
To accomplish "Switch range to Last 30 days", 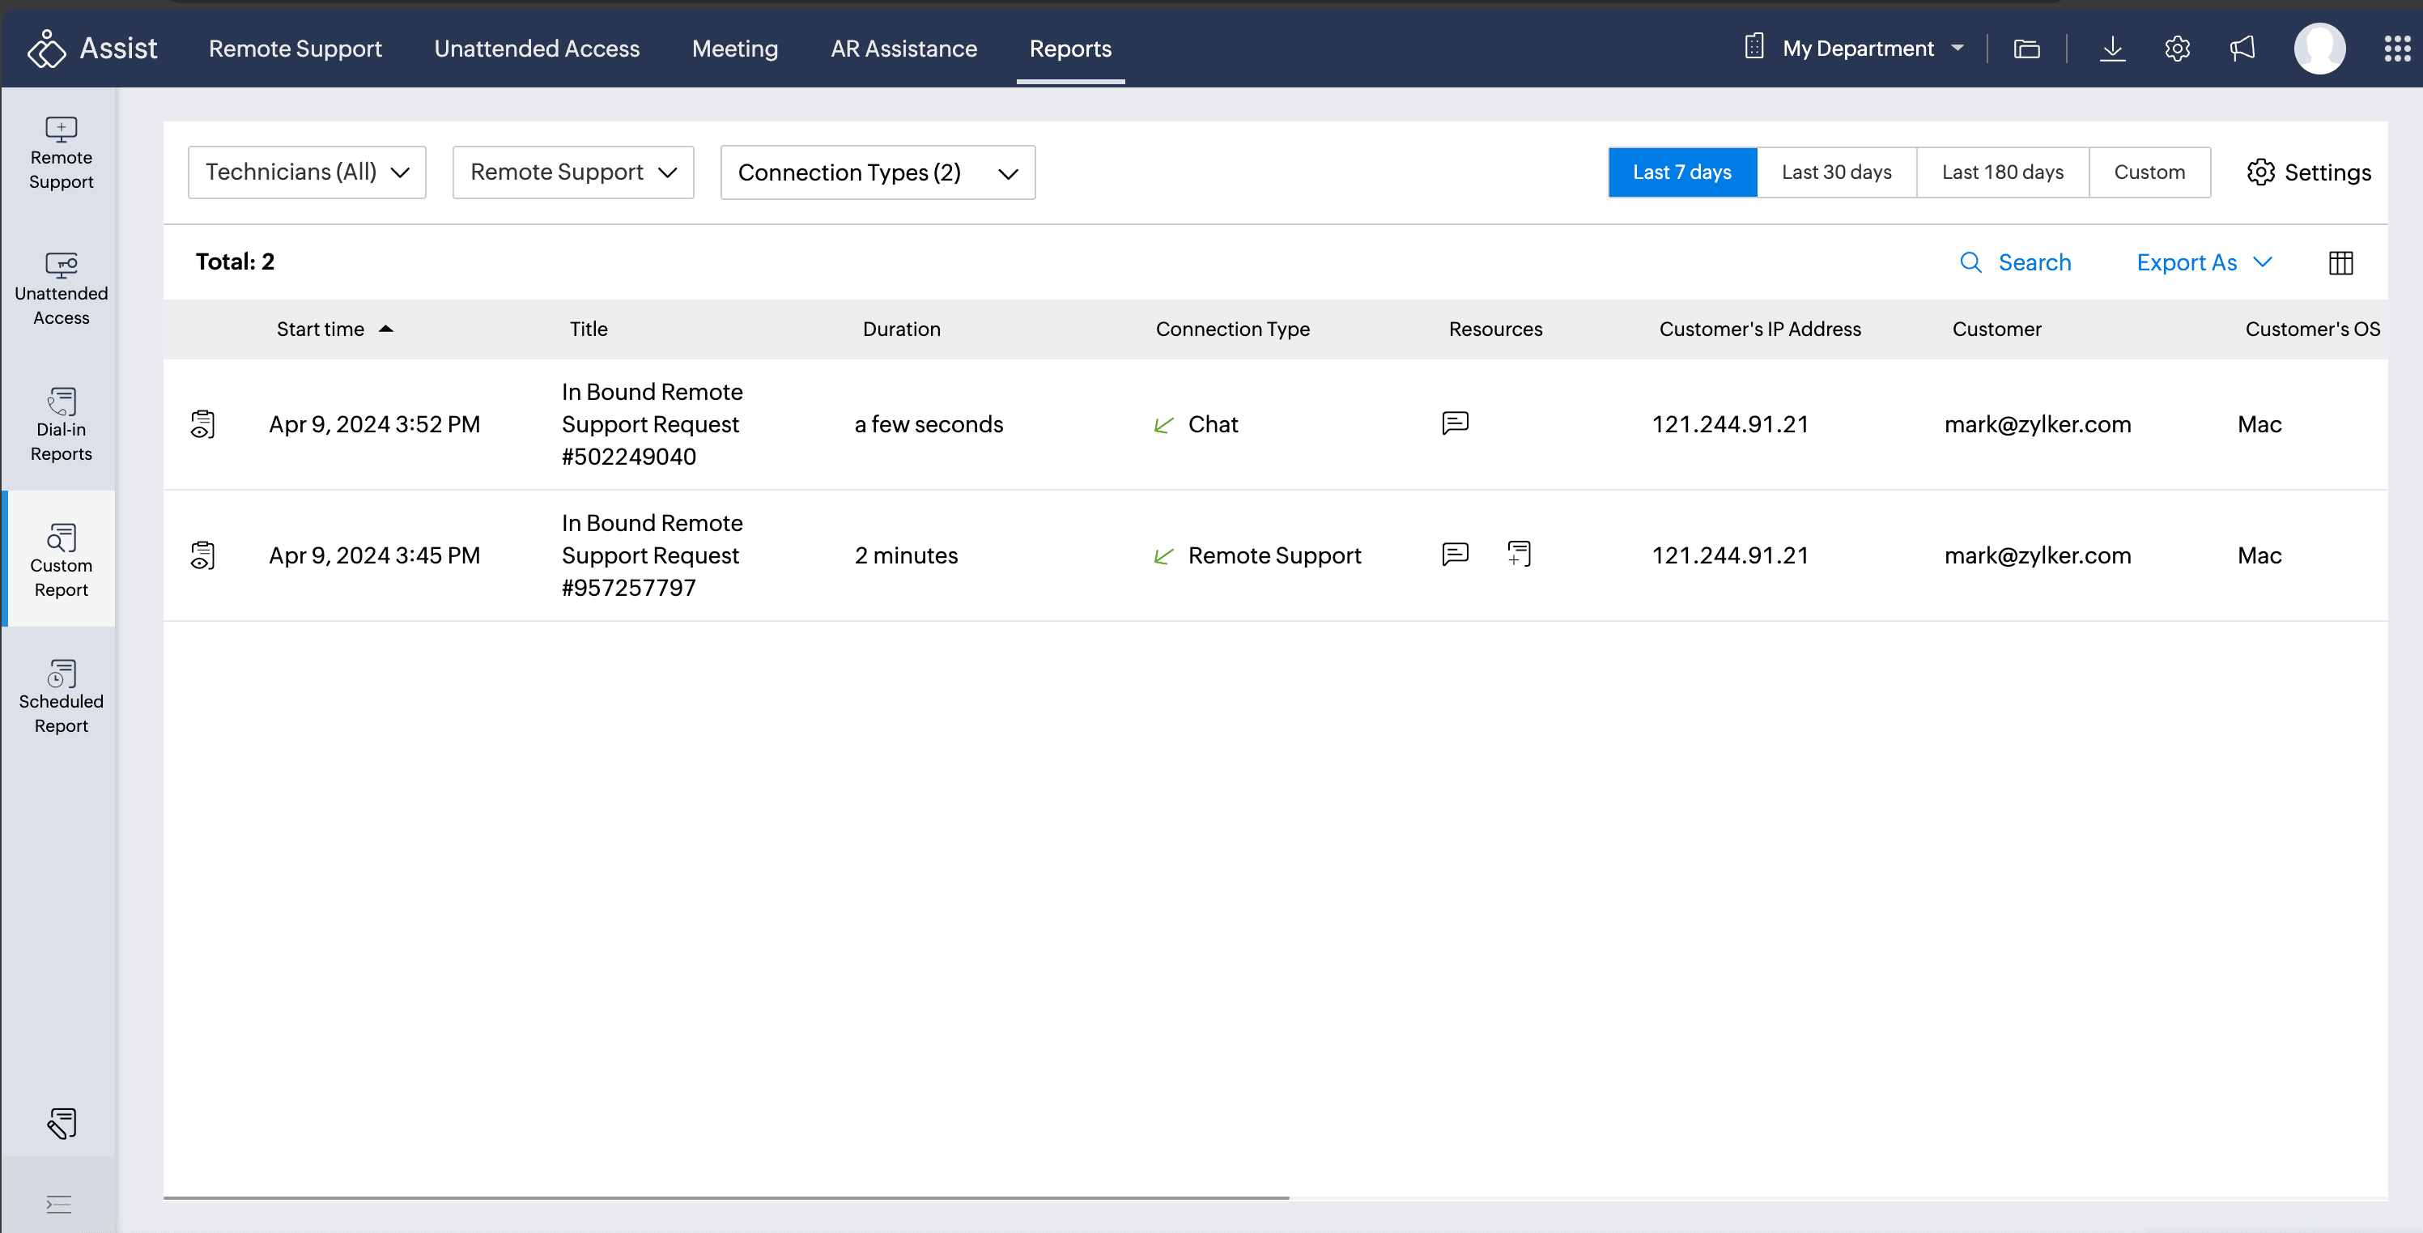I will [x=1835, y=172].
